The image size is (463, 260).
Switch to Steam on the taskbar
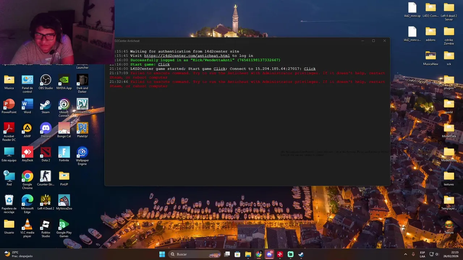[301, 254]
